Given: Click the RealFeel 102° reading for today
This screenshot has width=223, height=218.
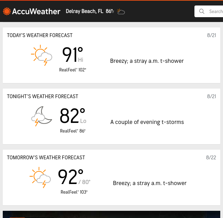Looking at the screenshot, I should click(73, 70).
